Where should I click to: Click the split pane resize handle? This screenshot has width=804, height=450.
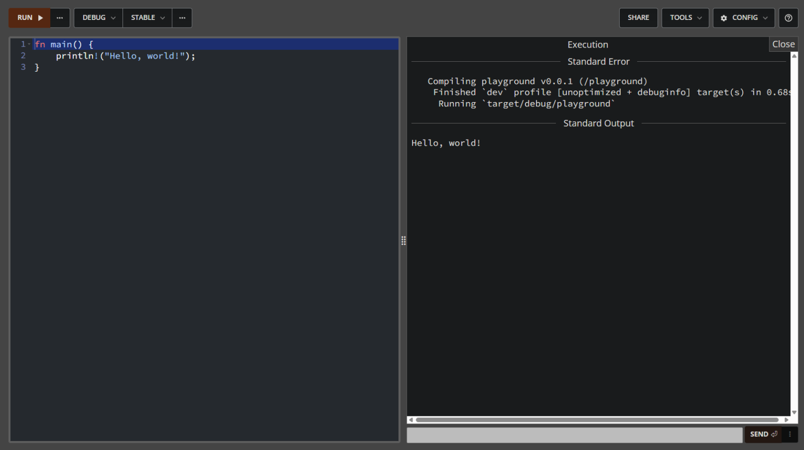[x=404, y=241]
